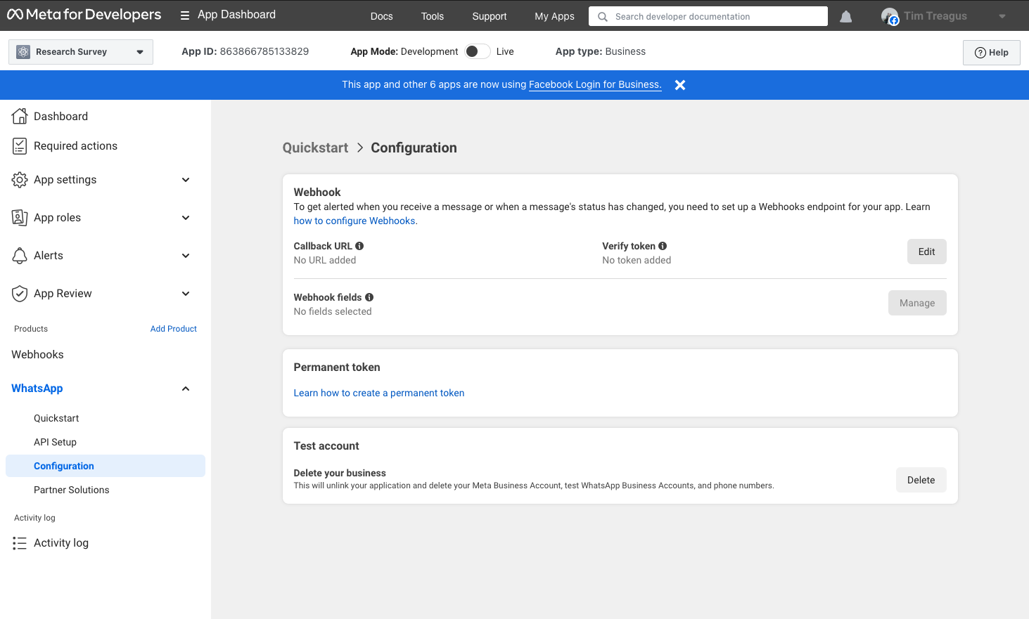Open the notifications bell
Image resolution: width=1029 pixels, height=619 pixels.
click(846, 16)
